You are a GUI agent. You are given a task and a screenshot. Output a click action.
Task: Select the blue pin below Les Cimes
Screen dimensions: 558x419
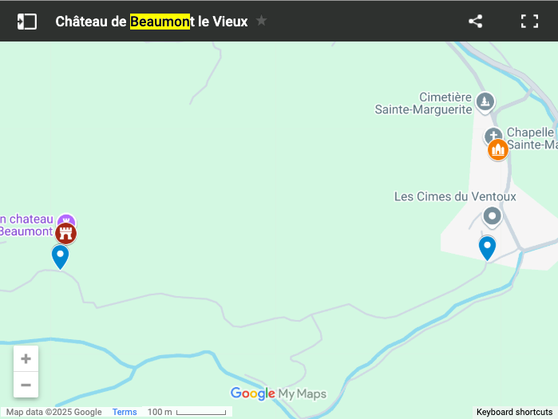tap(487, 248)
